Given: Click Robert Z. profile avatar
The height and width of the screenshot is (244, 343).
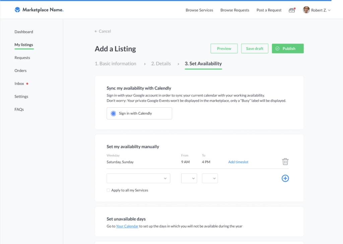Looking at the screenshot, I should 306,10.
